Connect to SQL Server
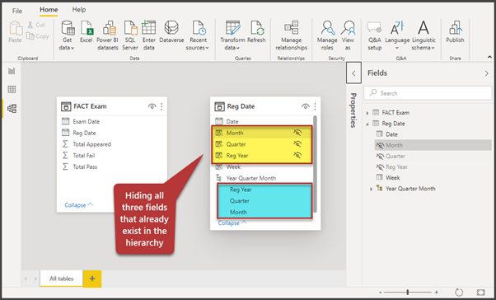This screenshot has height=300, width=496. pos(130,35)
